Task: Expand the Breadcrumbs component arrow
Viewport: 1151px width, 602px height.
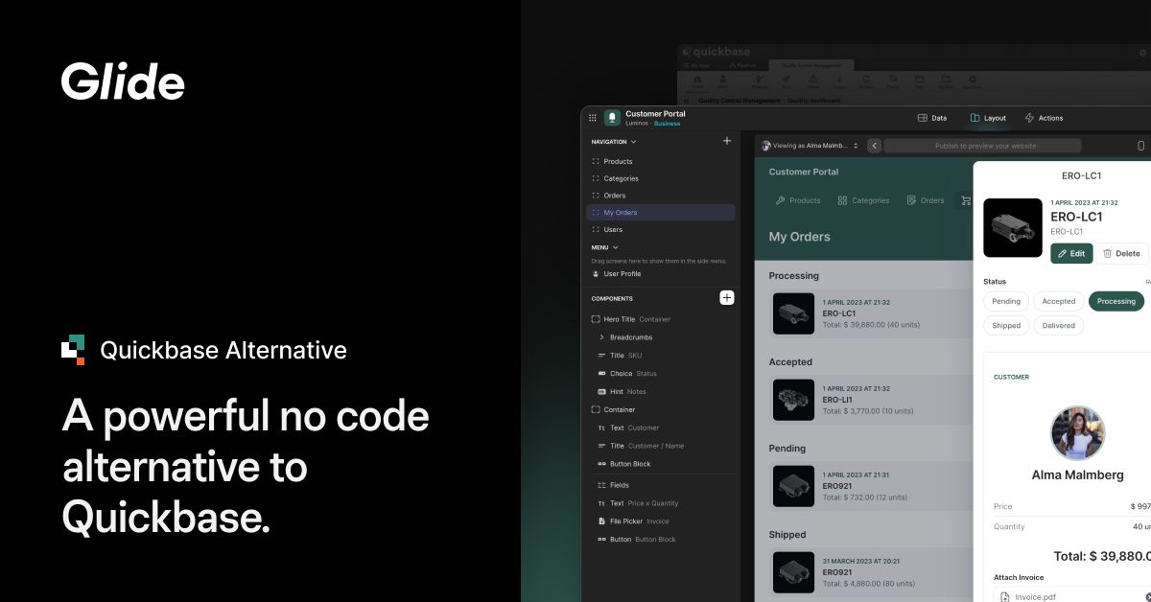Action: (601, 337)
